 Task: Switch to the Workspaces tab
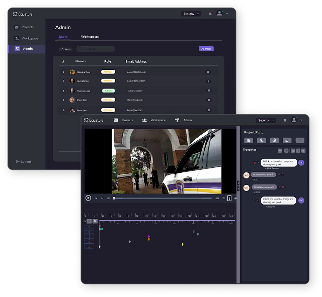90,37
